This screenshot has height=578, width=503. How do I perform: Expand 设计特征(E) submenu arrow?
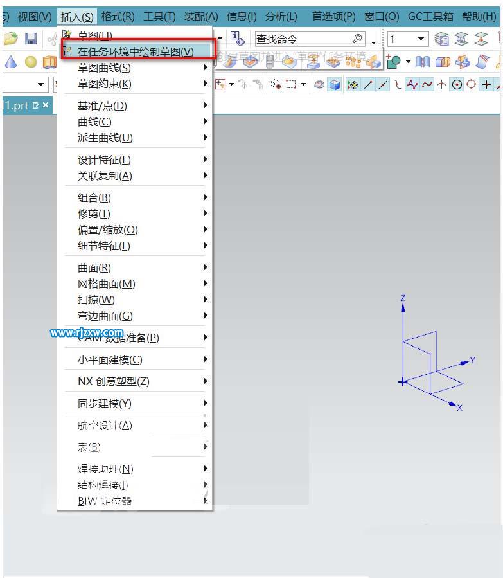(206, 159)
